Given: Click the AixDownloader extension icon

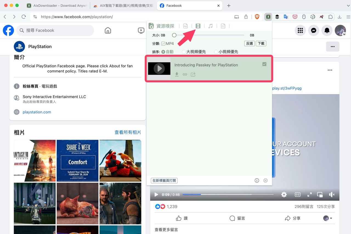Looking at the screenshot, I should pyautogui.click(x=268, y=17).
